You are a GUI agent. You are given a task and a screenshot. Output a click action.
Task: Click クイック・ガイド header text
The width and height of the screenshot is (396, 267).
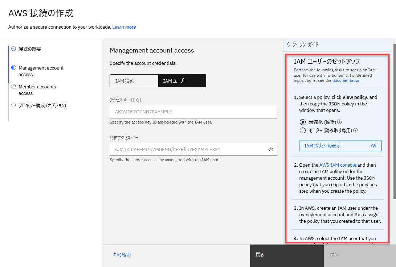305,45
